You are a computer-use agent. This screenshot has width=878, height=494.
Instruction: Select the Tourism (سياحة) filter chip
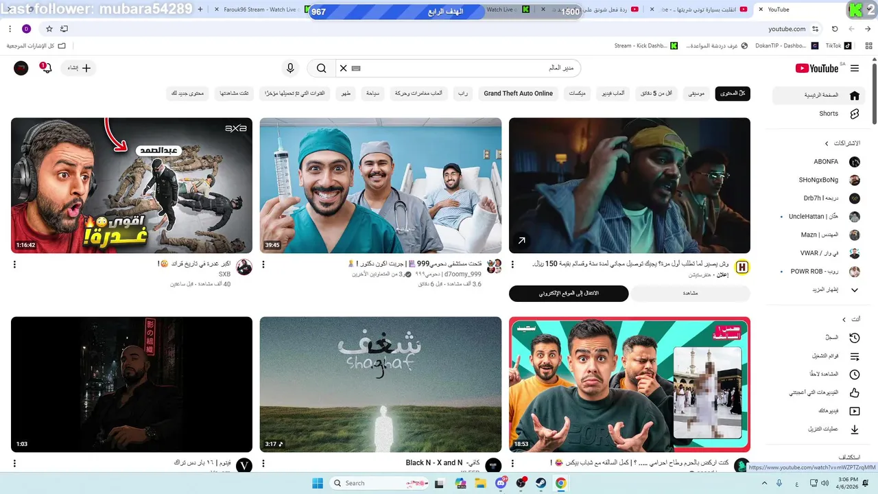coord(372,93)
